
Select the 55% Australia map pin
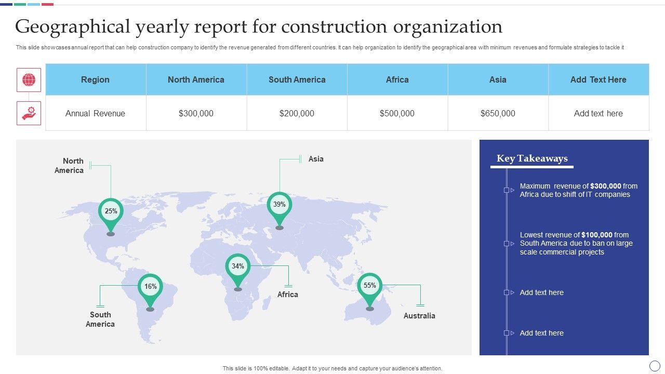point(369,286)
